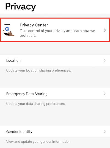The height and width of the screenshot is (148, 110).
Task: Tap 'Update your data sharing preferences' caption
Action: point(35,104)
